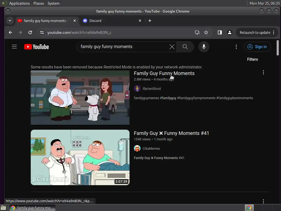Click #familyguyfunnymoments hashtag text
The image size is (281, 211).
[x=196, y=98]
